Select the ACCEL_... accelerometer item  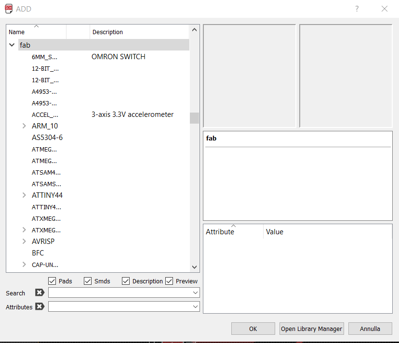[x=45, y=115]
